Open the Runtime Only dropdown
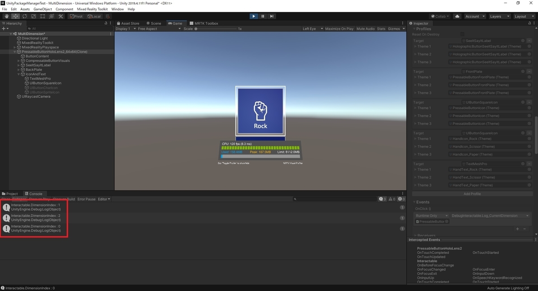The width and height of the screenshot is (538, 291). pos(432,216)
